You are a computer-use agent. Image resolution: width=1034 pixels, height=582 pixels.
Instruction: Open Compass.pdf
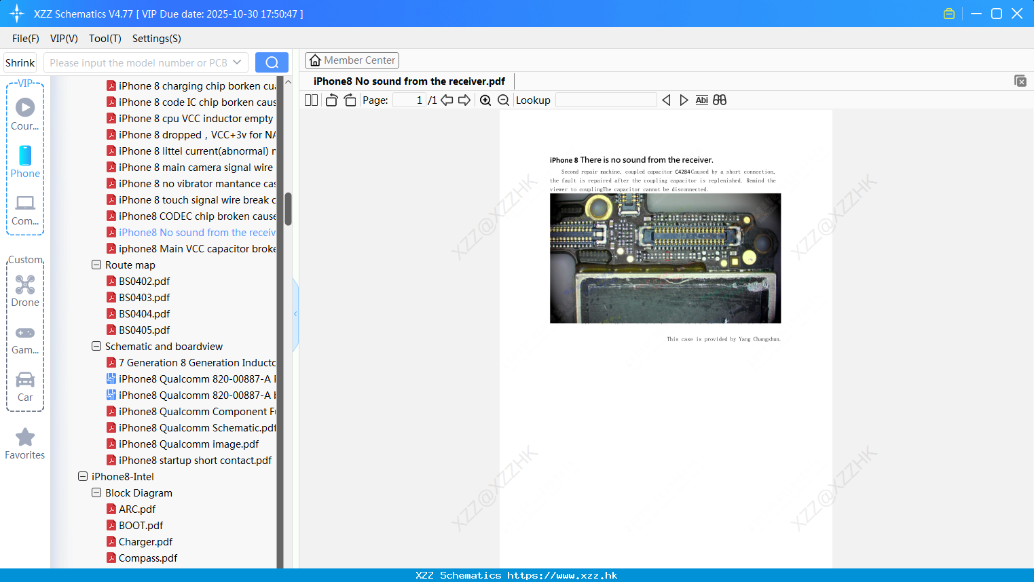tap(142, 558)
